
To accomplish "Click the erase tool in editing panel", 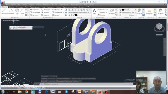I will 66,10.
